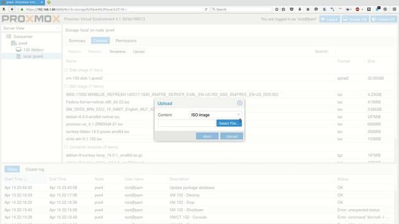This screenshot has width=399, height=224.
Task: Select VM 100 (tkldev) in the tree
Action: pyautogui.click(x=33, y=50)
